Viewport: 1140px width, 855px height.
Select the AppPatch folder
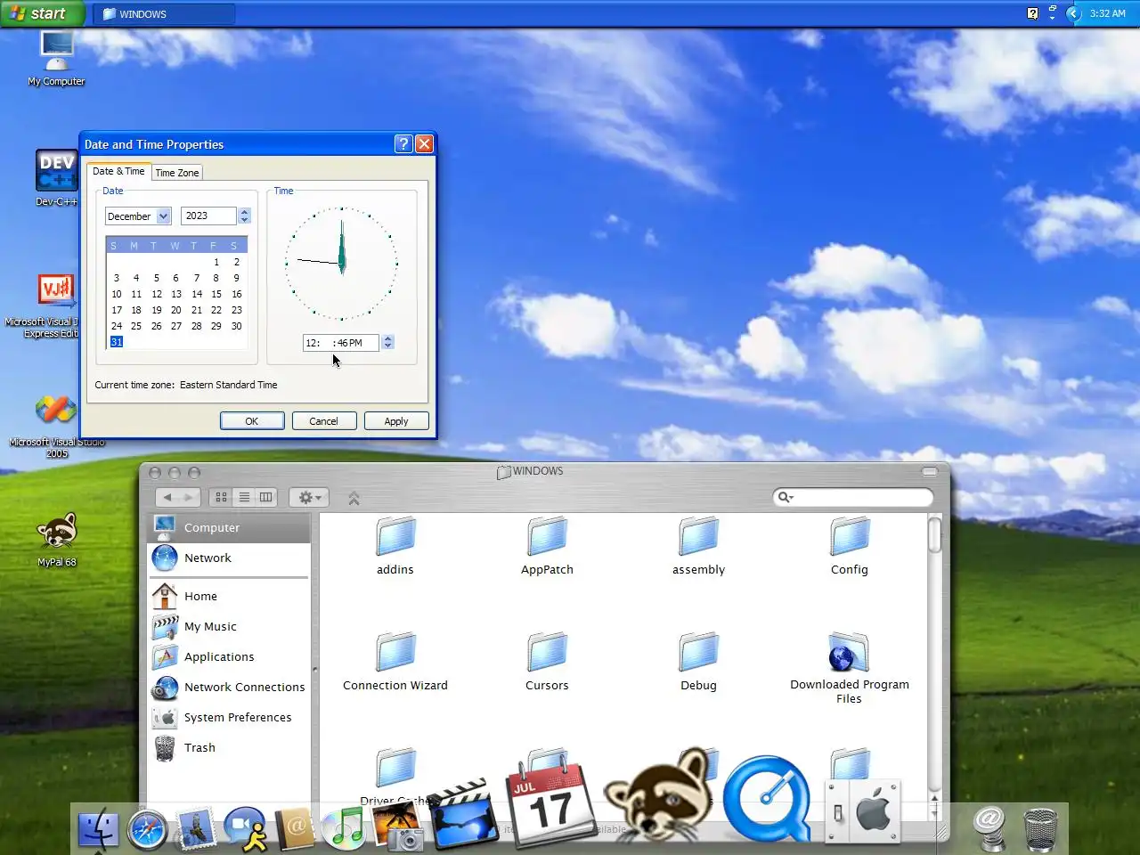[x=547, y=546]
